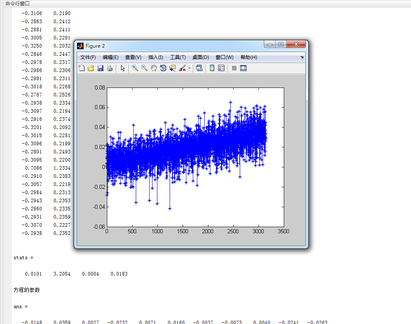Open the 窗口(W) menu

click(224, 57)
